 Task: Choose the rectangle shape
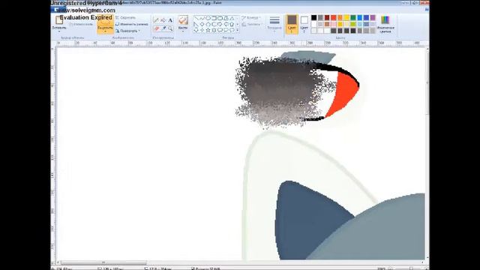point(214,18)
